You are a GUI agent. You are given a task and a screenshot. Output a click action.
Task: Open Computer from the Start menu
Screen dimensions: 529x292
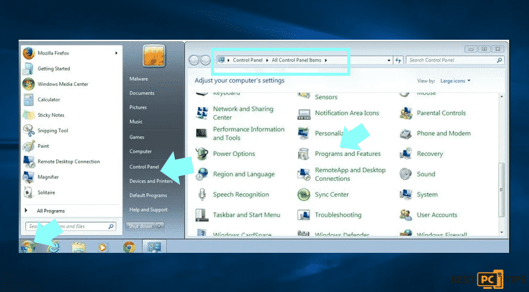pyautogui.click(x=141, y=152)
